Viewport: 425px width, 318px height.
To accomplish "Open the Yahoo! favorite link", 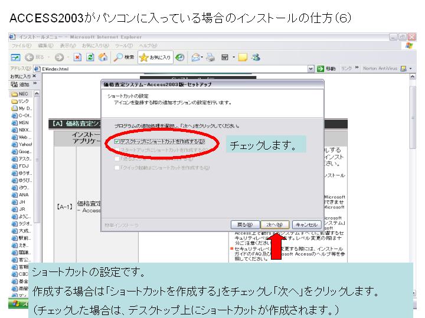I will click(22, 144).
